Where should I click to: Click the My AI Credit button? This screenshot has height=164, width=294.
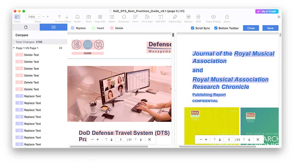267,11
